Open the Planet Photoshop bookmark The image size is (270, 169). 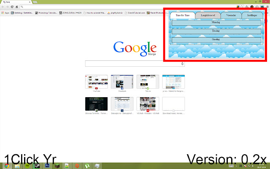(x=155, y=13)
